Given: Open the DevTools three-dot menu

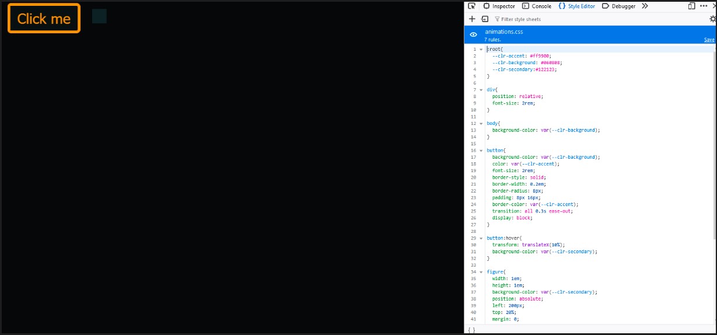Looking at the screenshot, I should click(703, 6).
